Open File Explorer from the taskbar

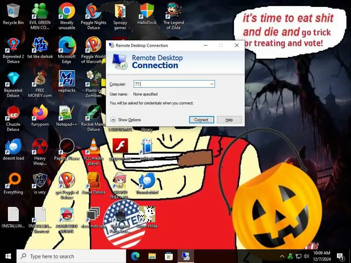(x=152, y=256)
